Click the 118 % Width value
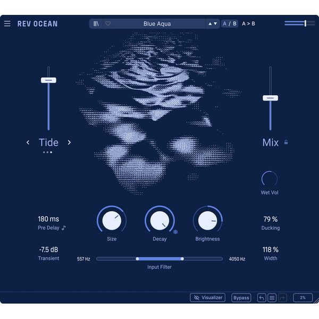This screenshot has width=319, height=319. pos(271,250)
